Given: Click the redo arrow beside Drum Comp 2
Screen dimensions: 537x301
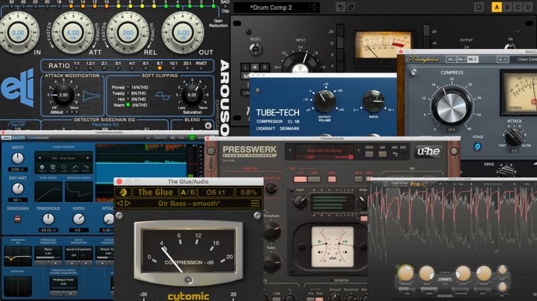Looking at the screenshot, I should (351, 7).
